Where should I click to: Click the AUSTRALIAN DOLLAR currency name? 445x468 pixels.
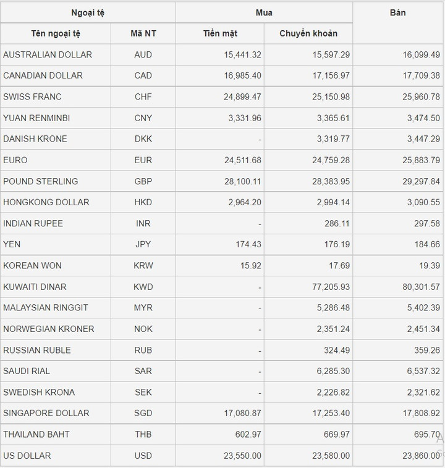(48, 54)
